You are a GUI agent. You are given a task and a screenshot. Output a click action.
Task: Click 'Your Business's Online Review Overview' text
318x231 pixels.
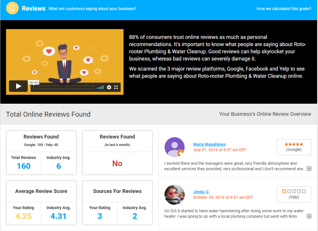click(265, 114)
